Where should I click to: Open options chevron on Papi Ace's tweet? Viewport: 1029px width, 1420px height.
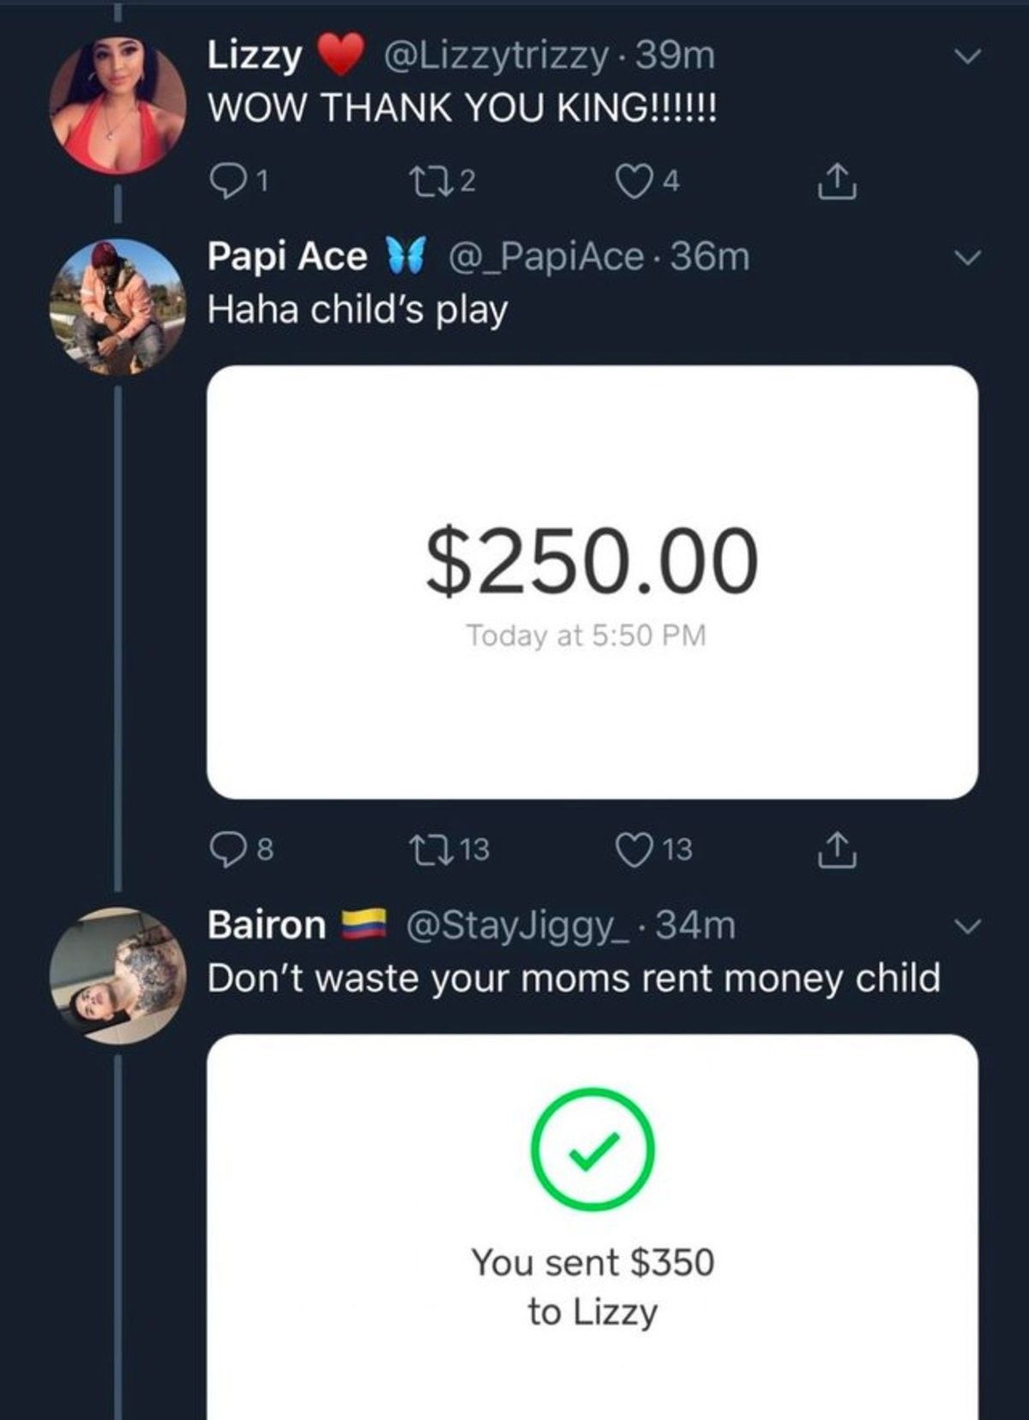coord(967,257)
